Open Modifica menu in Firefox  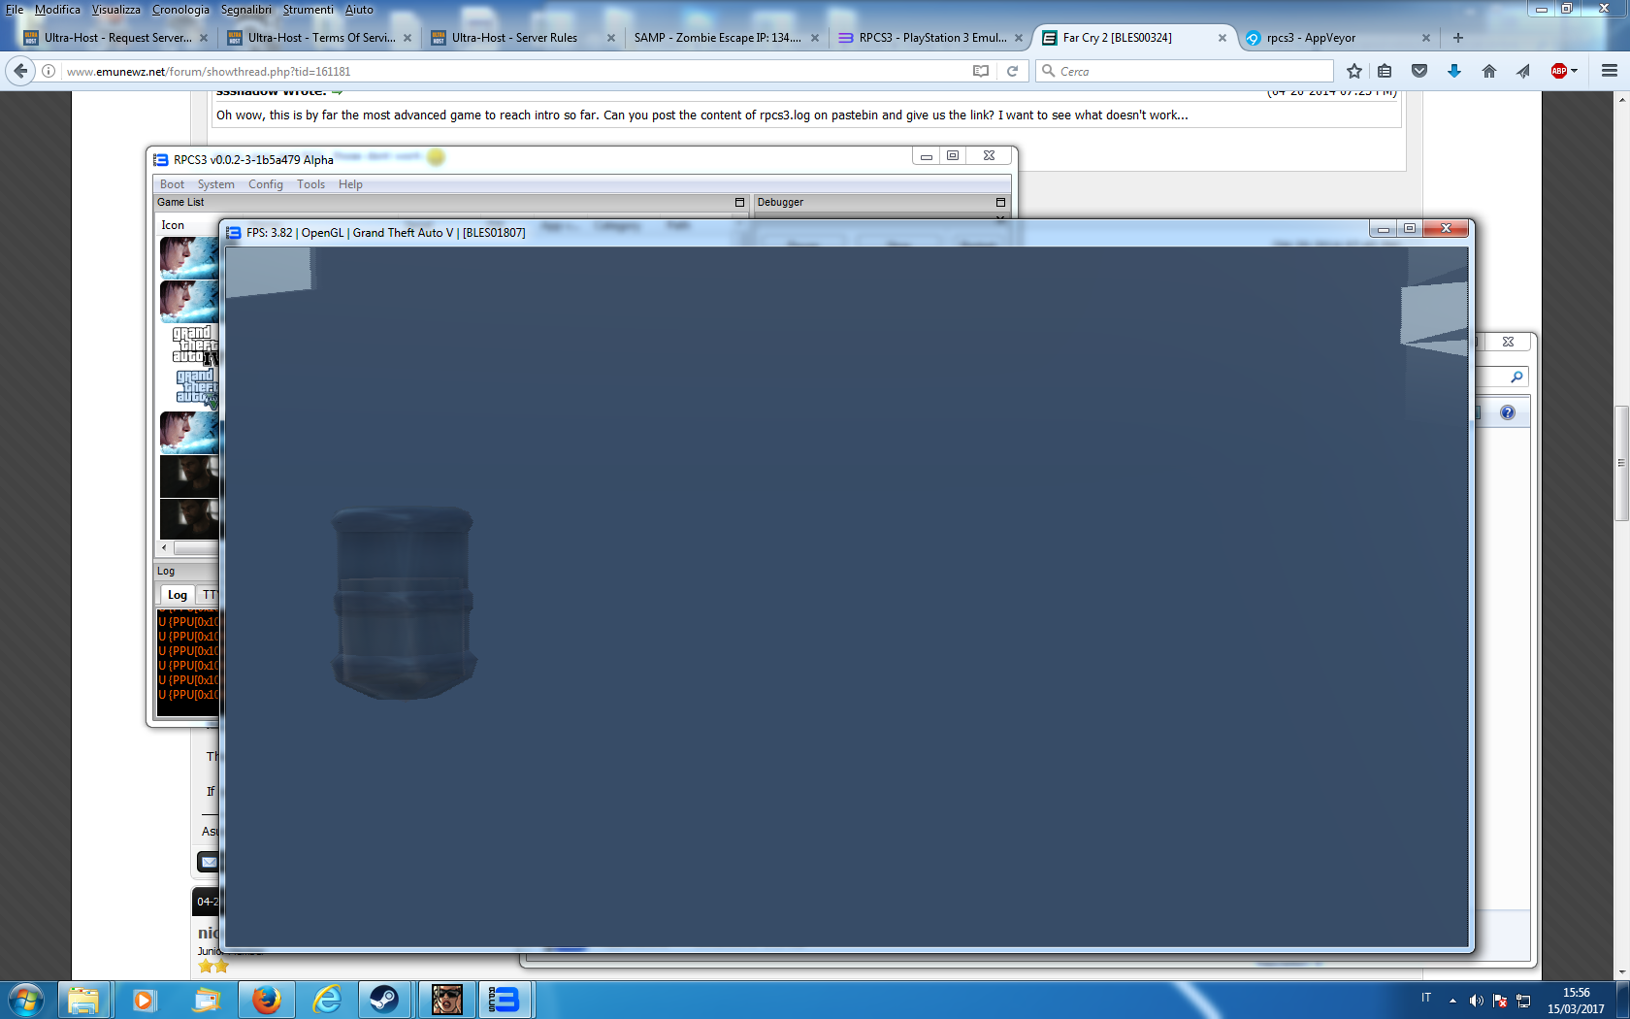coord(57,10)
